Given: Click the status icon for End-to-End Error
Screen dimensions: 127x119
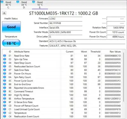Looking at the screenshot, I should 4,84.
